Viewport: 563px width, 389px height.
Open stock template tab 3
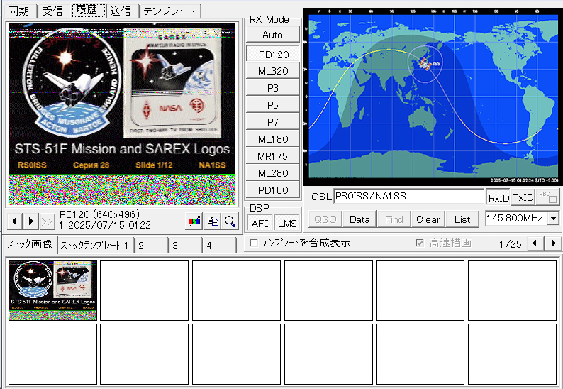click(184, 246)
